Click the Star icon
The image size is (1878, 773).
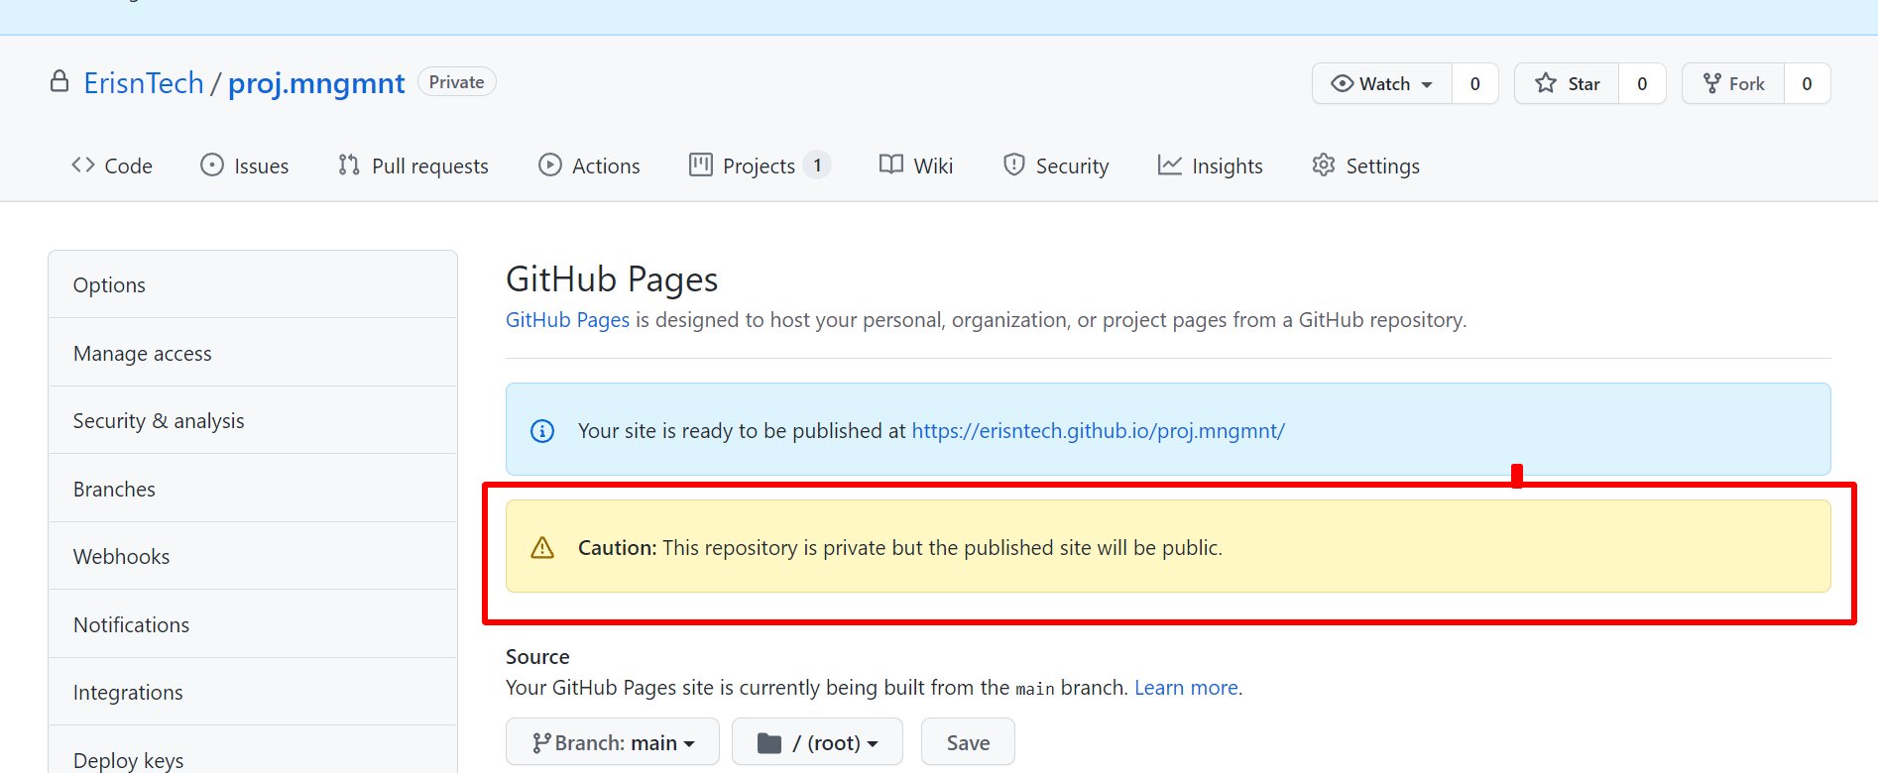point(1546,83)
